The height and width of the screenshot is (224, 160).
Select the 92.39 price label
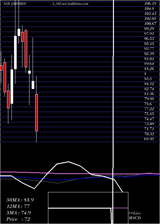point(149,53)
